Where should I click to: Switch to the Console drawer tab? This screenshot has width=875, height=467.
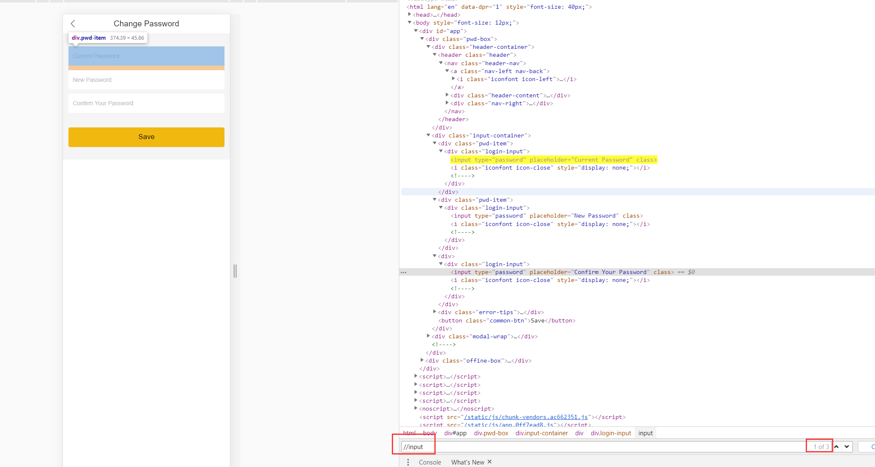point(430,462)
